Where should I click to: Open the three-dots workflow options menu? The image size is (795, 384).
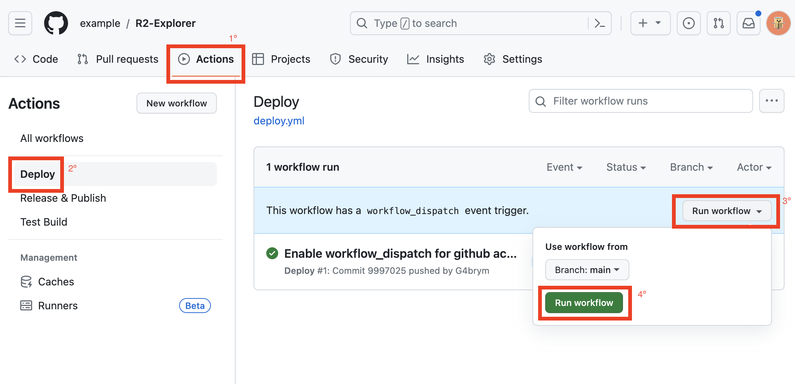click(x=771, y=101)
